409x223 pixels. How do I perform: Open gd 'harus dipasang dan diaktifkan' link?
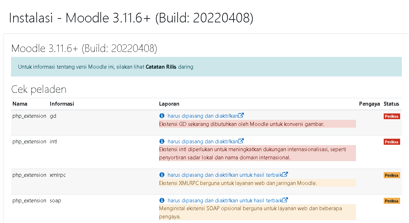[x=203, y=116]
